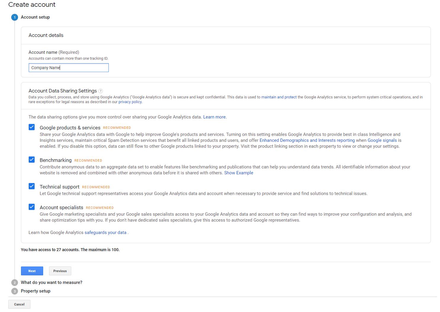Click the Cancel button
Viewport: 440px width, 312px height.
point(19,304)
